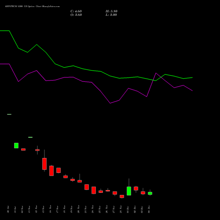Click the 04 Dec date label
The height and width of the screenshot is (220, 220).
point(149,209)
